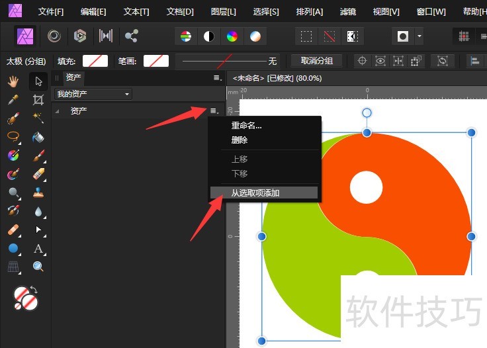Select the Hand (view) tool
Image resolution: width=487 pixels, height=348 pixels.
click(13, 81)
